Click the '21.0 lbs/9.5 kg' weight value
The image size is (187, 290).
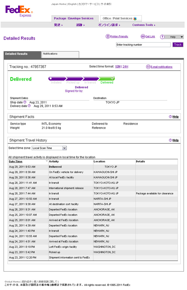[x=51, y=128]
